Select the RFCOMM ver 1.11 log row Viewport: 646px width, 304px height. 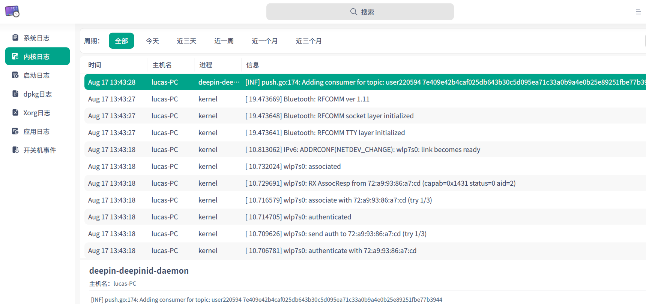(326, 99)
